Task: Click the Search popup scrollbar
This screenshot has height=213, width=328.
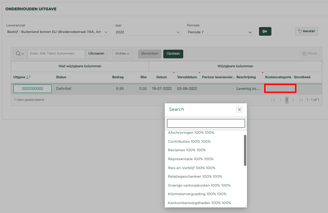Action: click(x=245, y=150)
